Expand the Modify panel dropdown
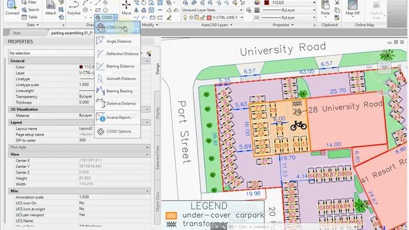Screen dimensions: 409x230 tap(150, 25)
